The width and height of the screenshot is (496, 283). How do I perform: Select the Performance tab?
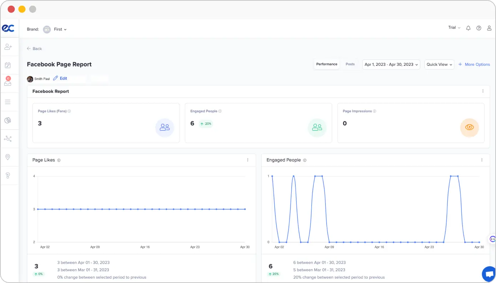click(x=327, y=64)
